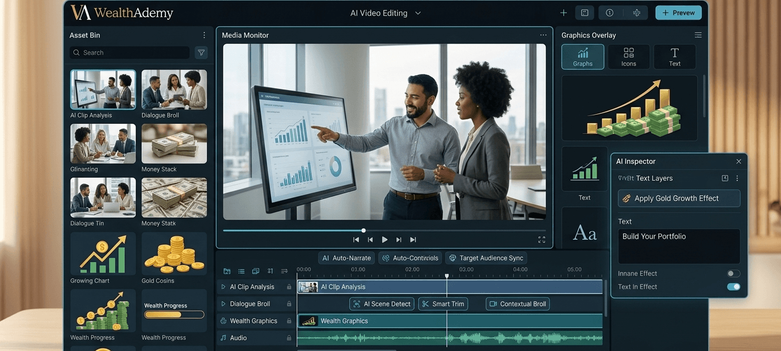781x351 pixels.
Task: Select the Graphs tab in Graphics Overlay
Action: [582, 56]
